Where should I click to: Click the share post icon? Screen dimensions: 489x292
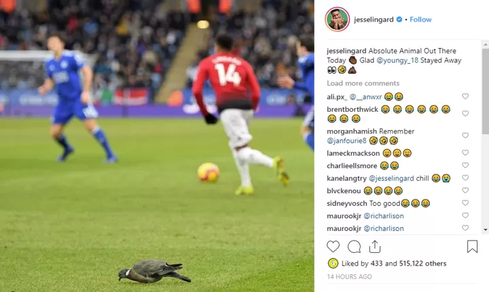374,247
